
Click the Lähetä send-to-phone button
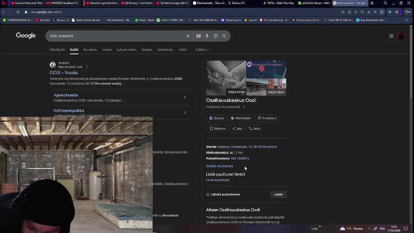pos(278,194)
